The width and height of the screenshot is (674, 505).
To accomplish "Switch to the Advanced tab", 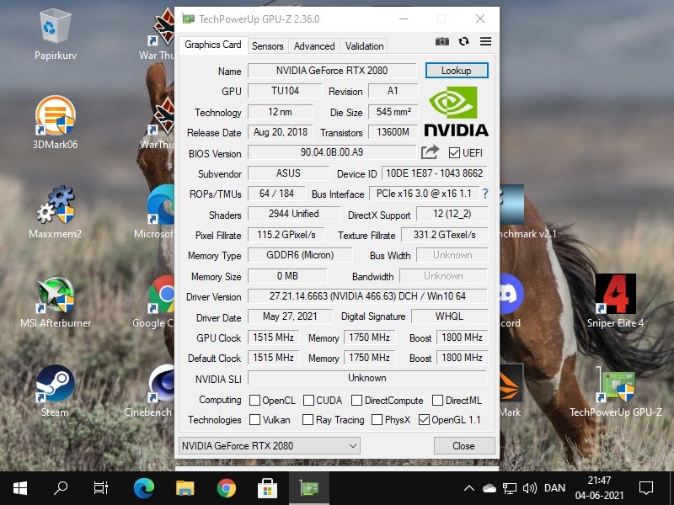I will (x=314, y=46).
